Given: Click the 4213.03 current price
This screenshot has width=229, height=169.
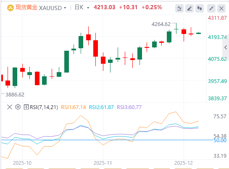Looking at the screenshot, I should [105, 7].
